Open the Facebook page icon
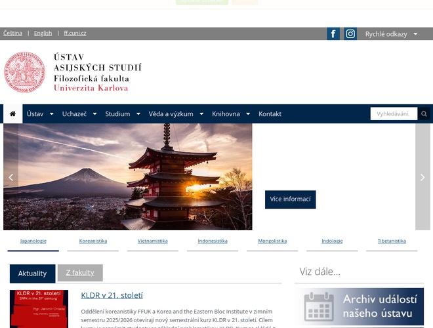The image size is (433, 328). coord(333,34)
